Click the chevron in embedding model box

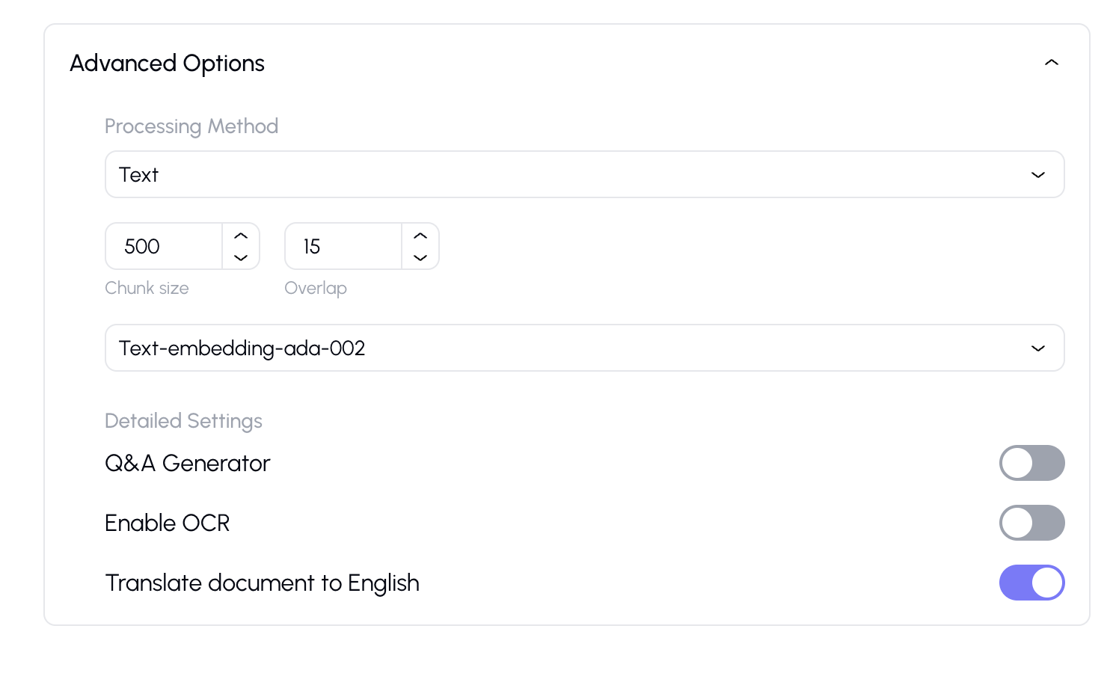pyautogui.click(x=1037, y=348)
